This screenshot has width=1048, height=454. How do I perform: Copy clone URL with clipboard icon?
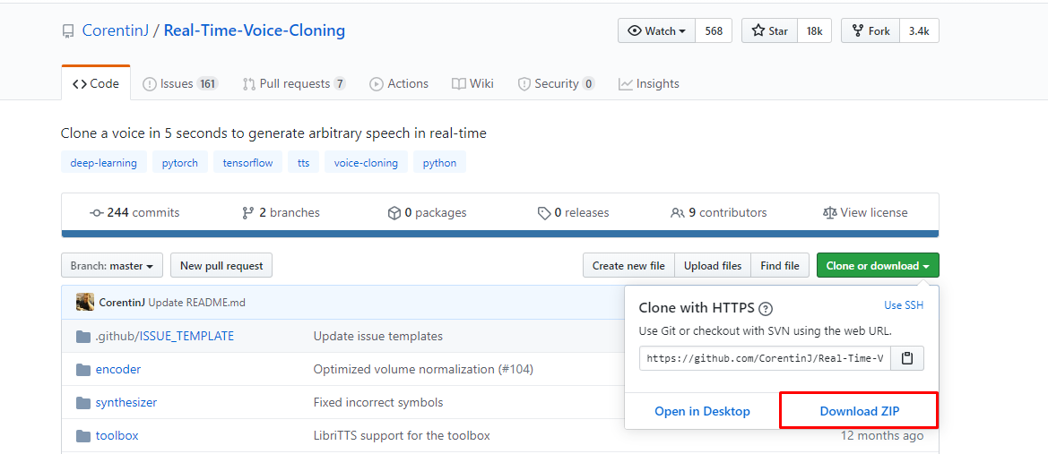(x=907, y=358)
